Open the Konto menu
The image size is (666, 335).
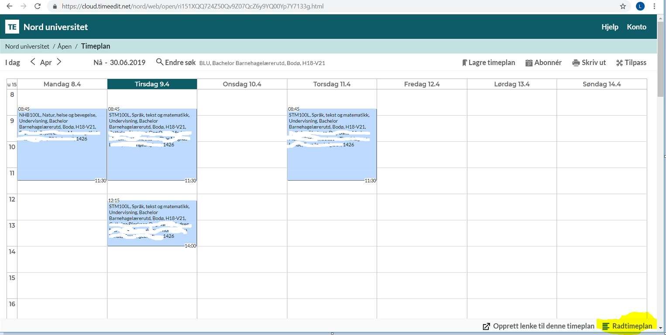(636, 27)
